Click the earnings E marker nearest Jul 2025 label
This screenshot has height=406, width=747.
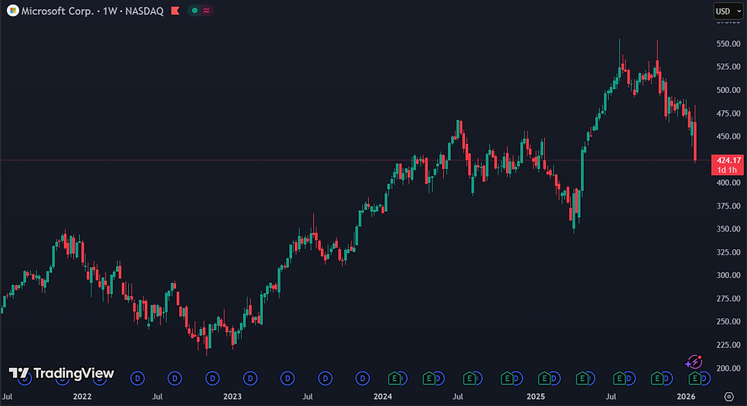[619, 379]
